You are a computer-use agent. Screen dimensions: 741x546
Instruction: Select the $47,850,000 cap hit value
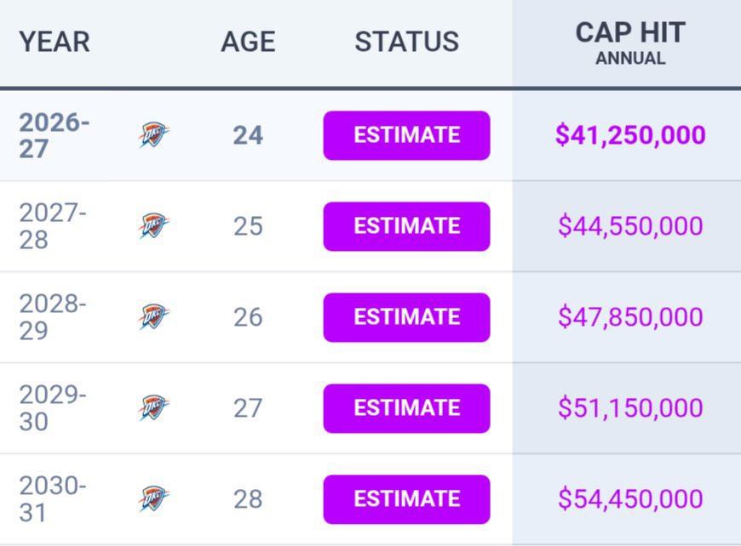(630, 316)
